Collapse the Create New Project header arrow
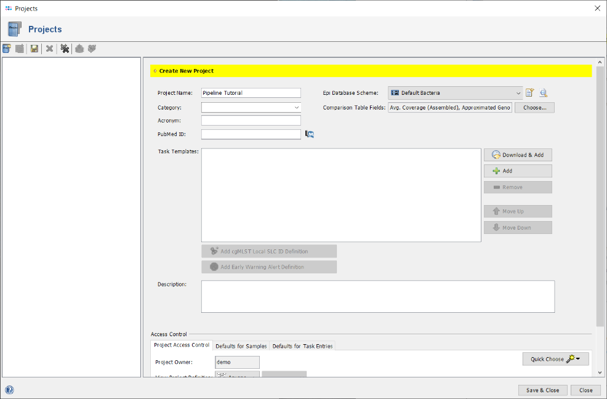 [155, 71]
